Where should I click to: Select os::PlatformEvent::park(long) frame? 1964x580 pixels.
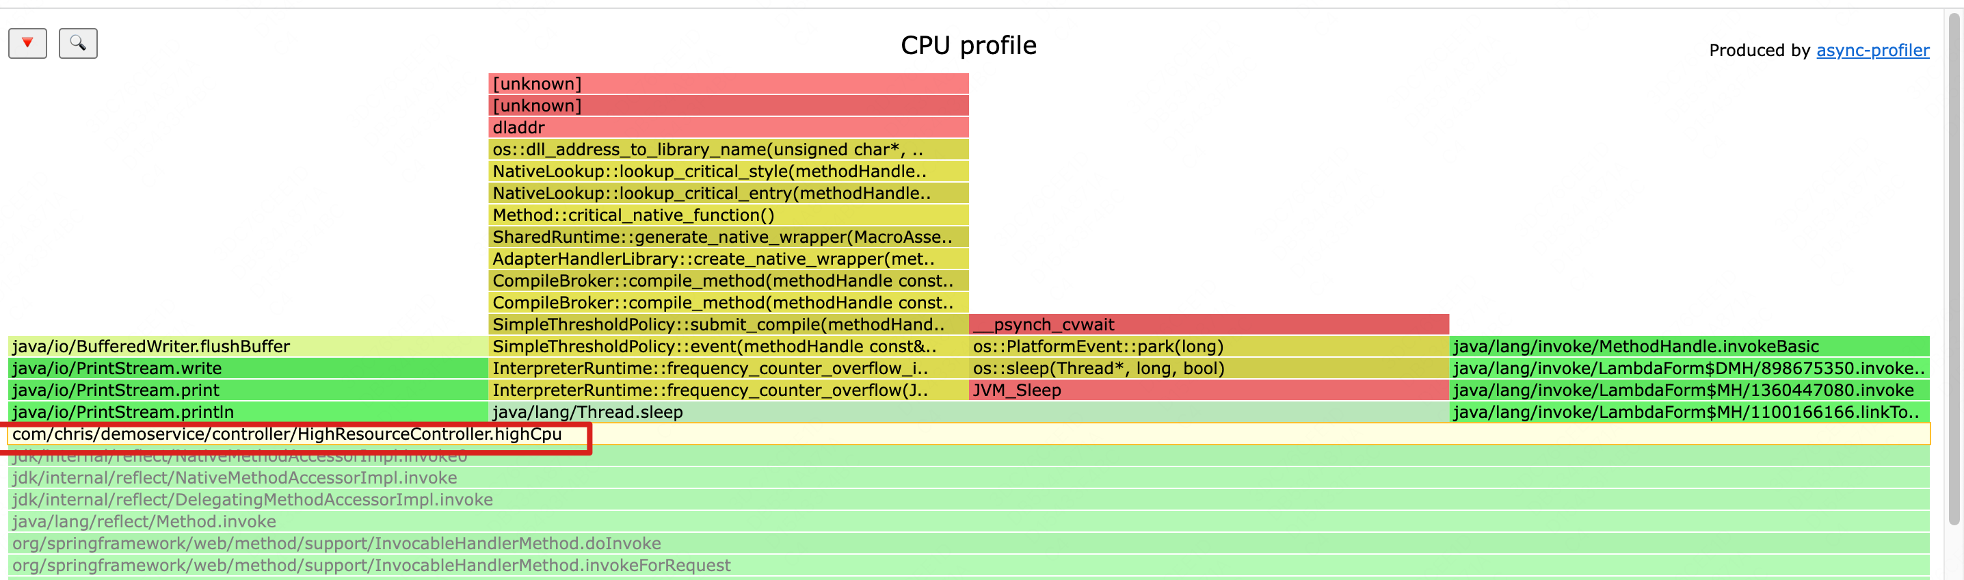[x=1208, y=347]
